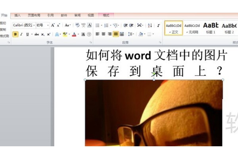
Task: Toggle Justify alignment
Action: (x=116, y=34)
